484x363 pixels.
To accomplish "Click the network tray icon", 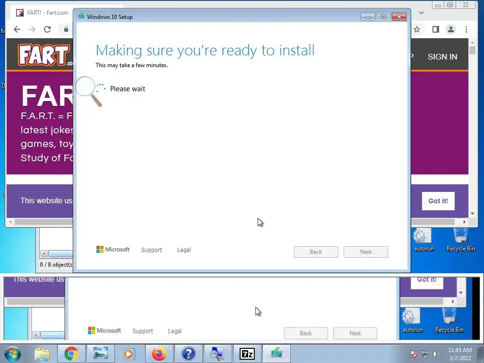I will pos(425,354).
